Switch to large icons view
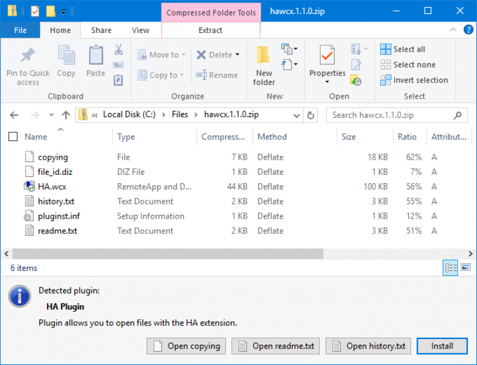This screenshot has height=365, width=477. [x=466, y=268]
